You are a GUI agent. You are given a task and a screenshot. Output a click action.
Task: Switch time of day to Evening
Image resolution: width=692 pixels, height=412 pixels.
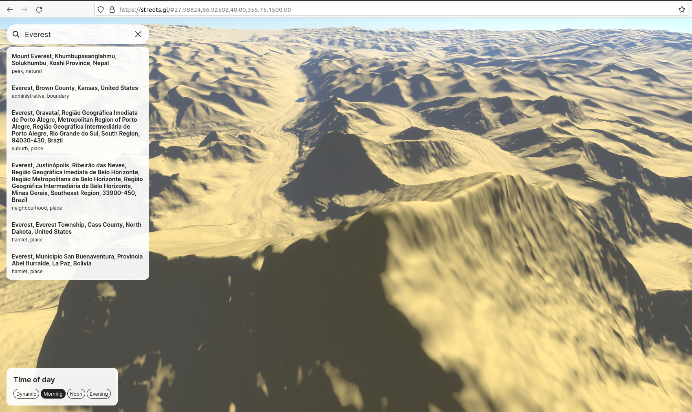(x=99, y=394)
